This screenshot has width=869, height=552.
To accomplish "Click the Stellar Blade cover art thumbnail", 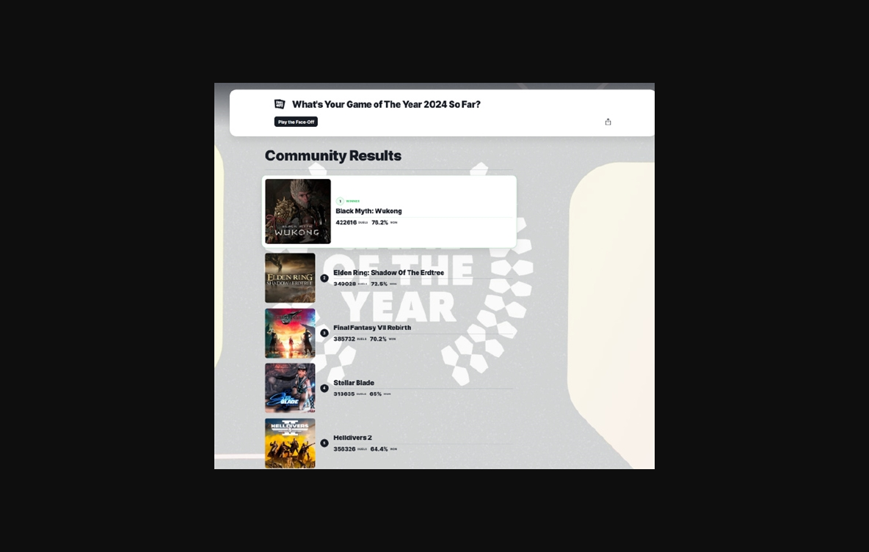I will click(x=290, y=388).
